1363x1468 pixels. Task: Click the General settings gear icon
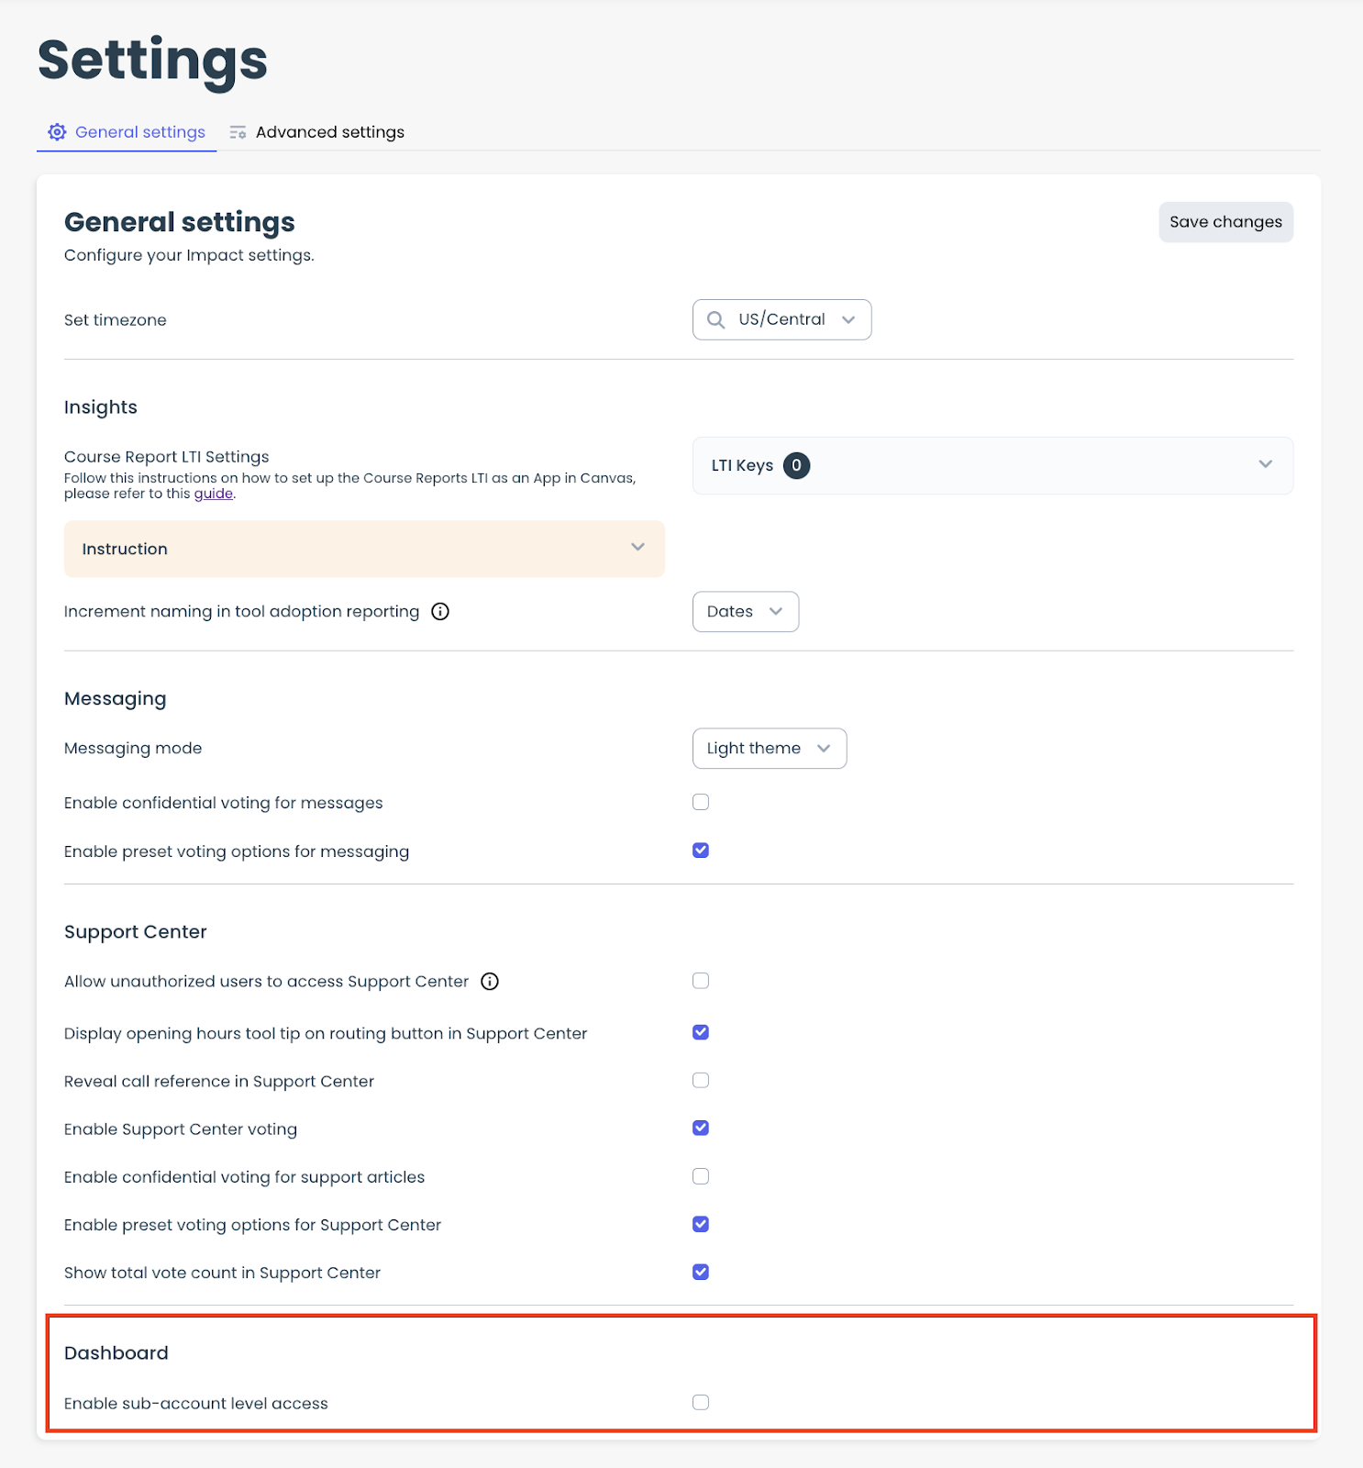click(x=57, y=132)
